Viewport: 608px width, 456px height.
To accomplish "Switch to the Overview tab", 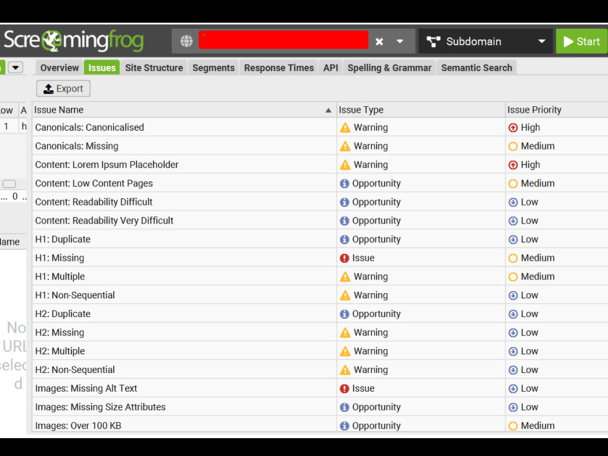I will tap(60, 68).
